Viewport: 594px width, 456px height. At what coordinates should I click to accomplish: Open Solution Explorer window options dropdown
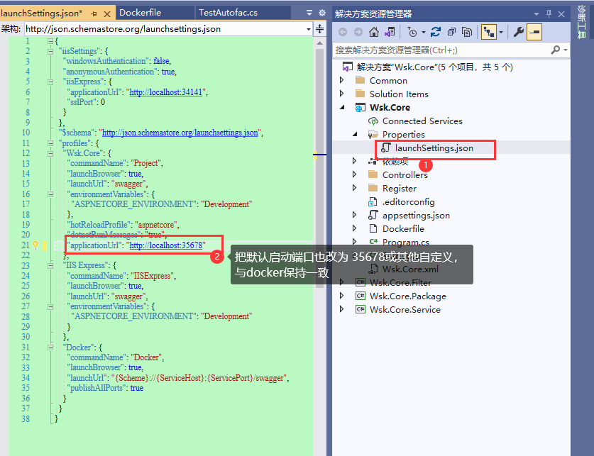537,14
